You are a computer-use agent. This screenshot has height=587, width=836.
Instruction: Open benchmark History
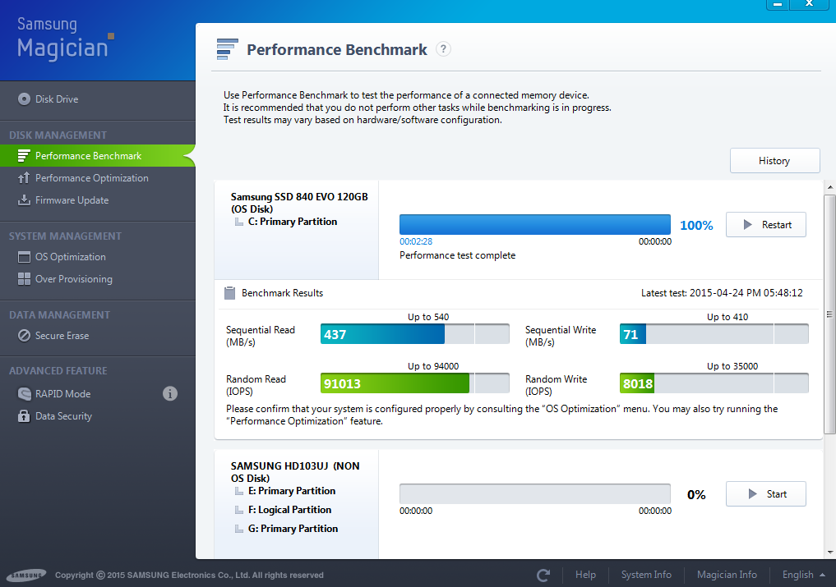774,161
